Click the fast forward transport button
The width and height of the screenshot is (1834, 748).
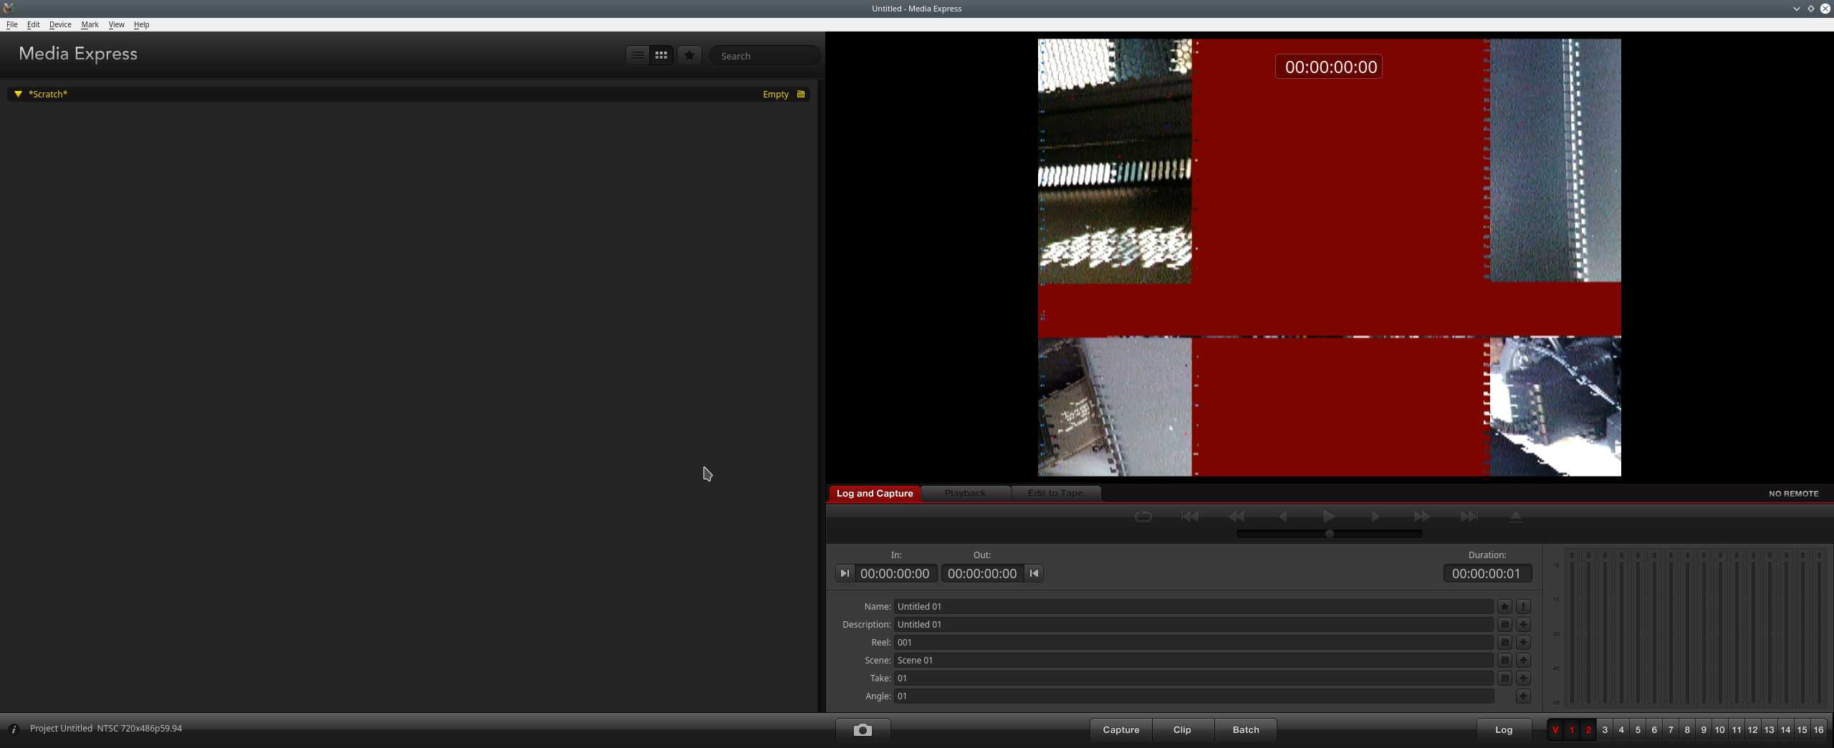point(1422,517)
